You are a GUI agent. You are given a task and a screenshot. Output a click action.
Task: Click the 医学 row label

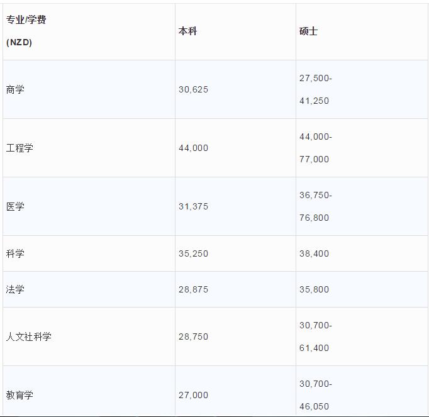[16, 206]
